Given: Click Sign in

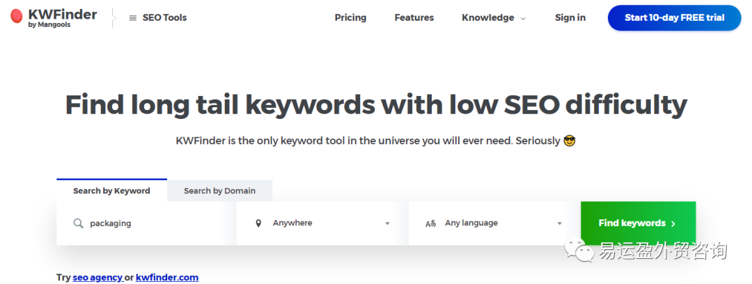Looking at the screenshot, I should [x=570, y=18].
